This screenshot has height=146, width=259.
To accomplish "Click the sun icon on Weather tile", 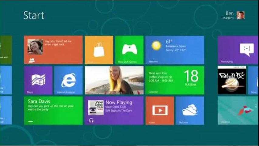I will [x=156, y=45].
